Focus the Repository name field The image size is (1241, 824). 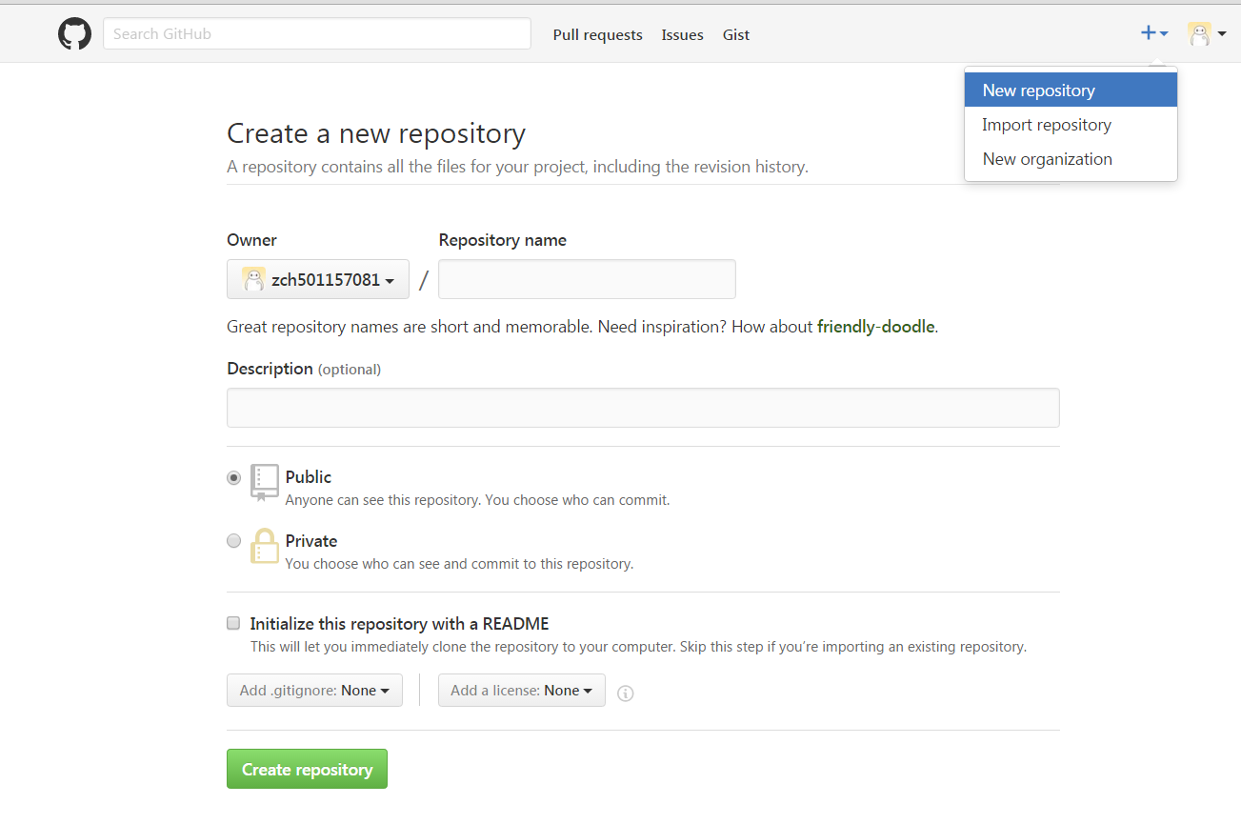[587, 279]
